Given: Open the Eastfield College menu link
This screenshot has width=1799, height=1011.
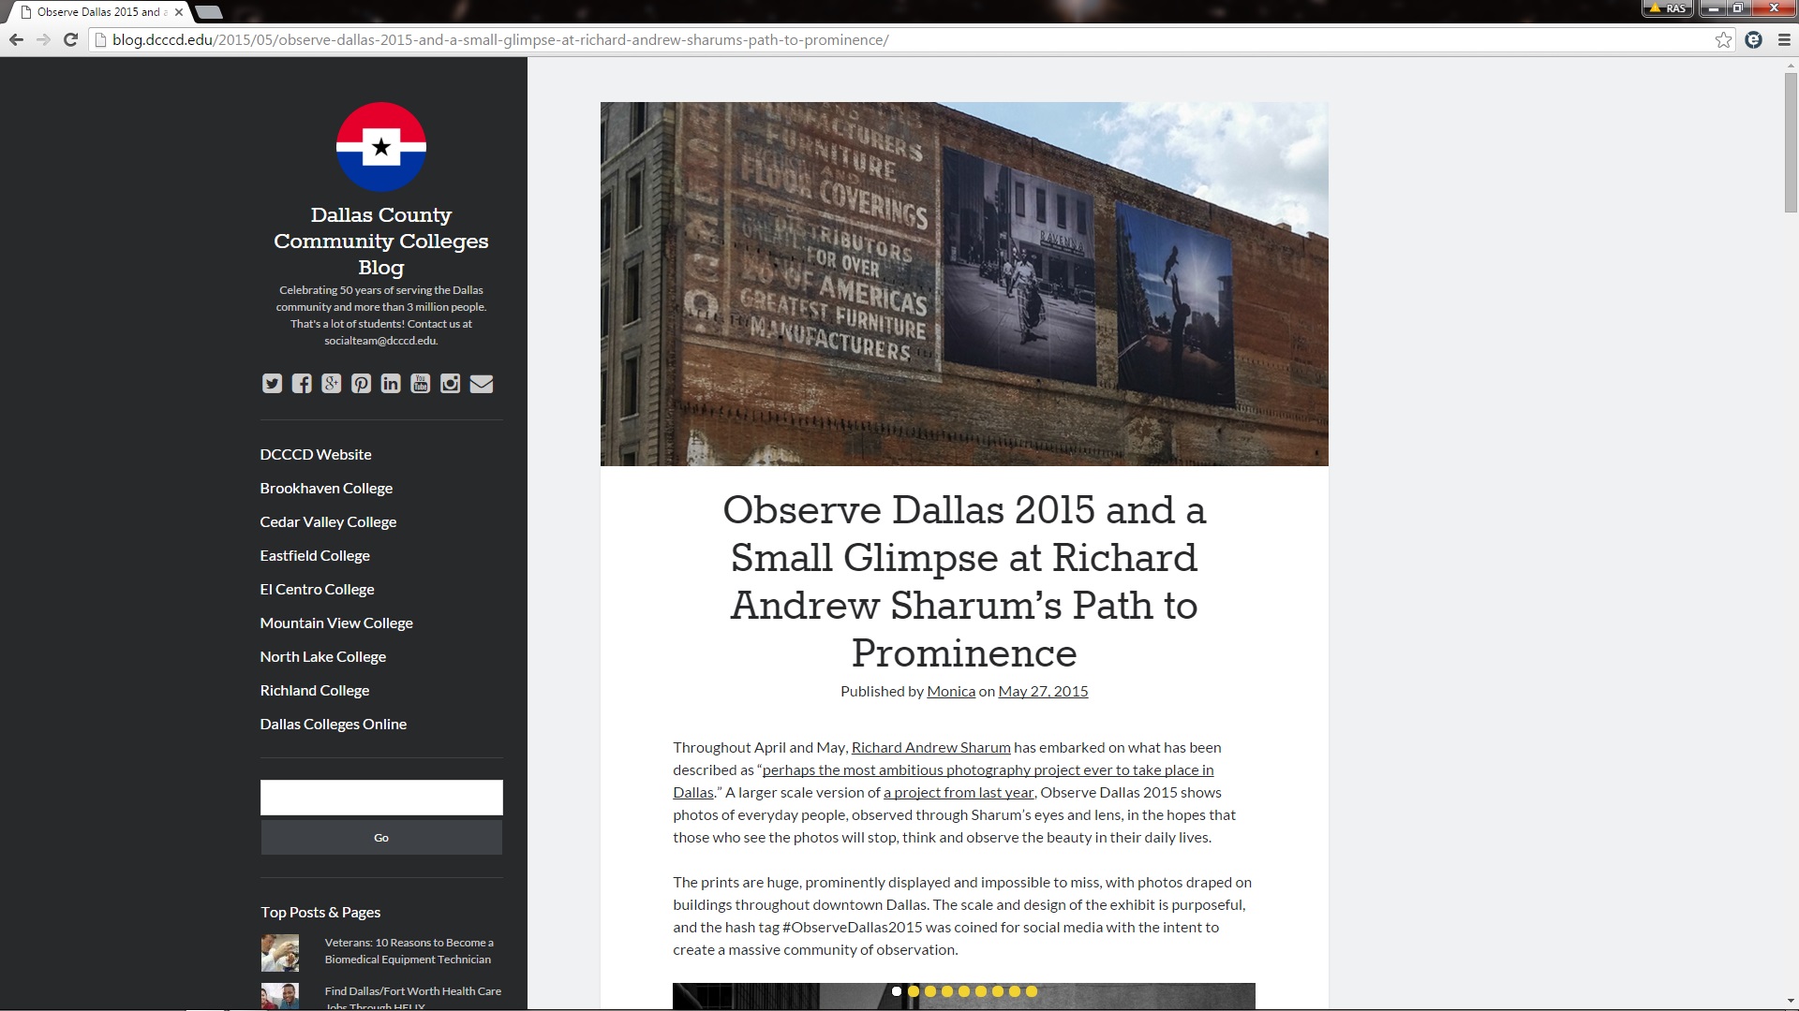Looking at the screenshot, I should tap(315, 555).
